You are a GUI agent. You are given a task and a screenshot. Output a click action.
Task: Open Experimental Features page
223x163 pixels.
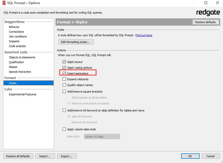(22, 94)
